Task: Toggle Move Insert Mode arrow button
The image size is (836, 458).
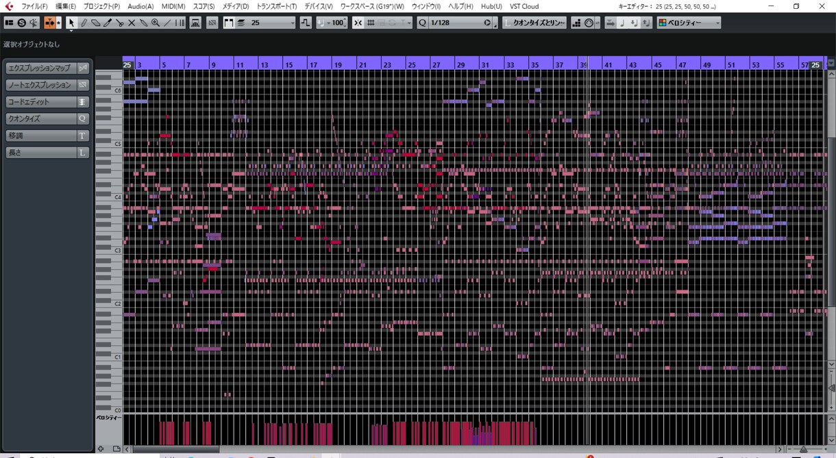Action: 610,23
